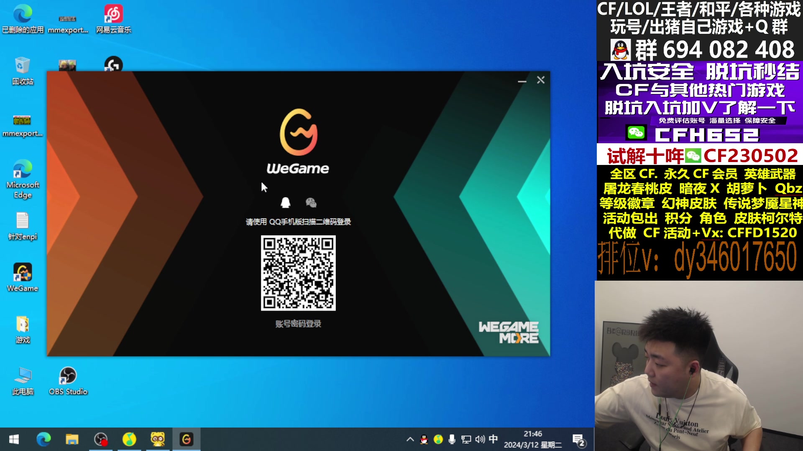The height and width of the screenshot is (451, 803).
Task: Launch OBS Studio desktop shortcut
Action: tap(68, 381)
